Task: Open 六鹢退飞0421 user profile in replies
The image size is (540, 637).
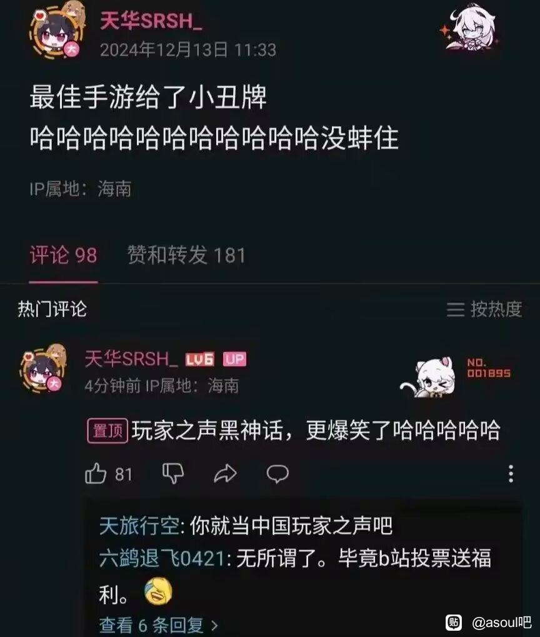Action: coord(162,558)
